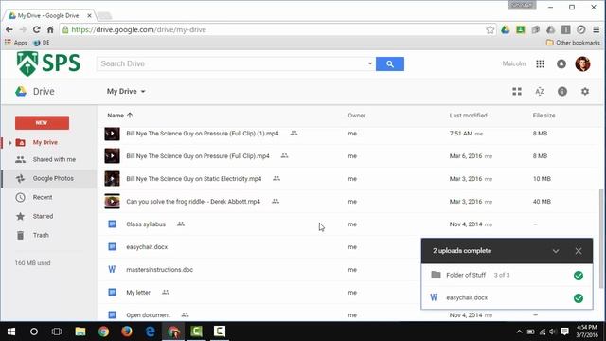Image resolution: width=606 pixels, height=341 pixels.
Task: Open the My Drive dropdown
Action: pos(126,92)
